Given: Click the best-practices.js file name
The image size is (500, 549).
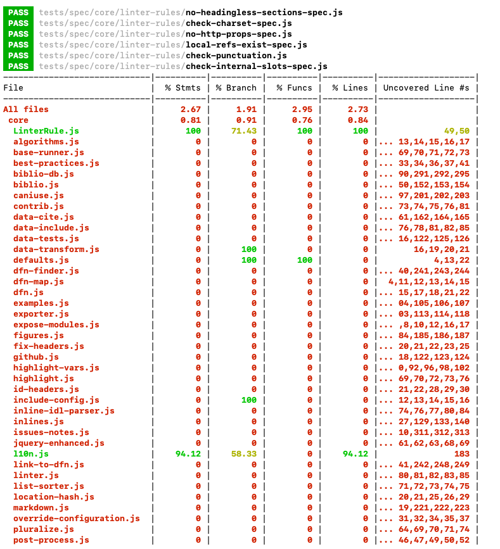Looking at the screenshot, I should click(56, 163).
